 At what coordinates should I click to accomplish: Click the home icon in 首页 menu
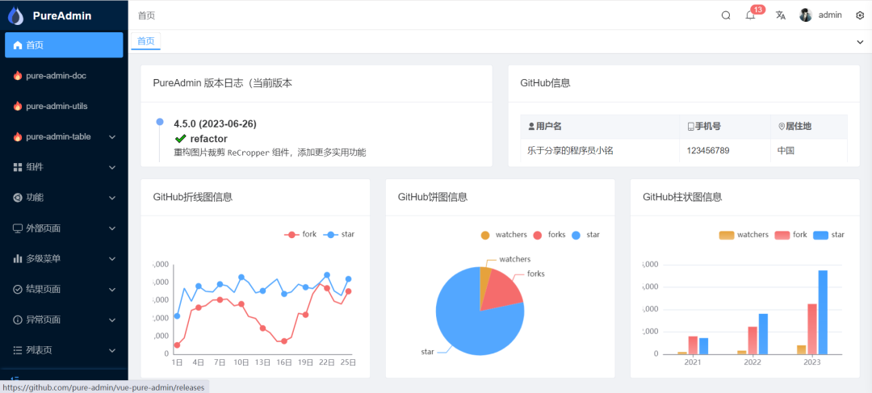pos(17,45)
